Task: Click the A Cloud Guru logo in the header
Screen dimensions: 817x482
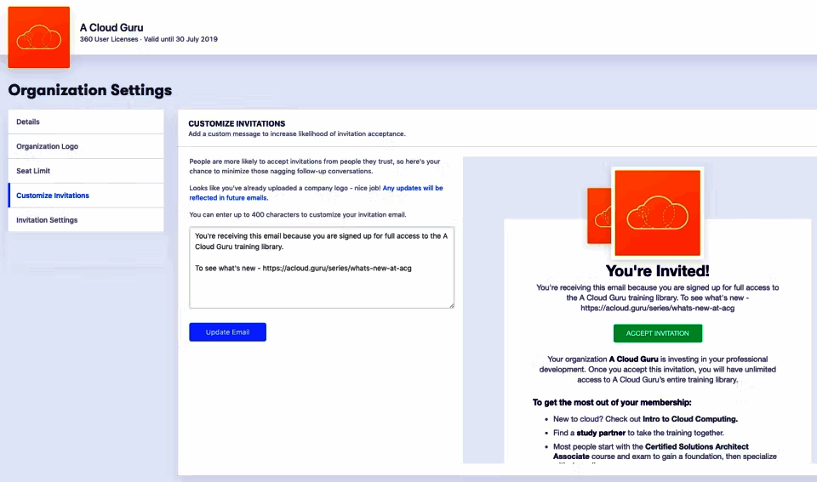Action: [x=39, y=37]
